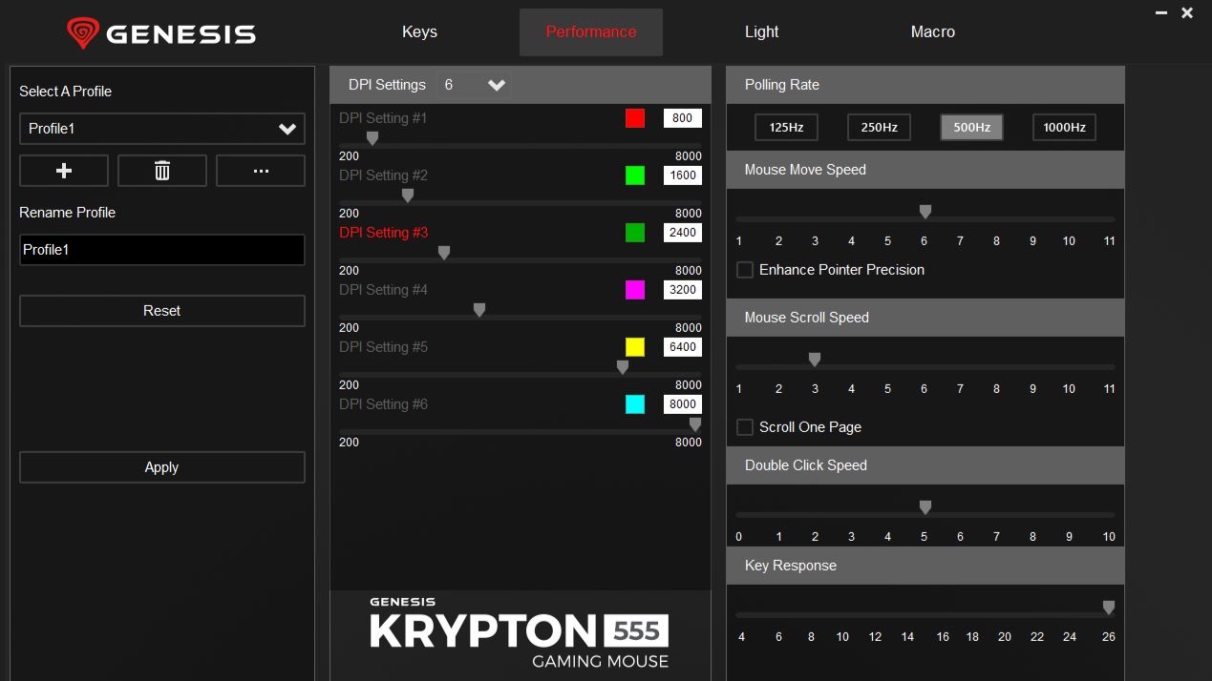Click the Mouse Scroll Speed slider handle
Viewport: 1212px width, 681px height.
(x=815, y=360)
